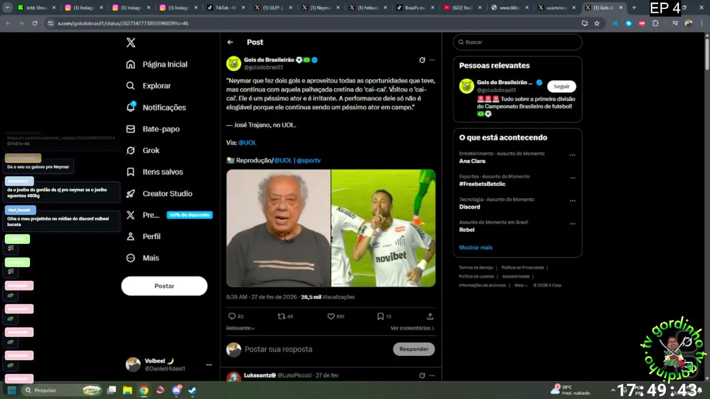Click the Responder button
Viewport: 710px width, 399px height.
point(414,349)
